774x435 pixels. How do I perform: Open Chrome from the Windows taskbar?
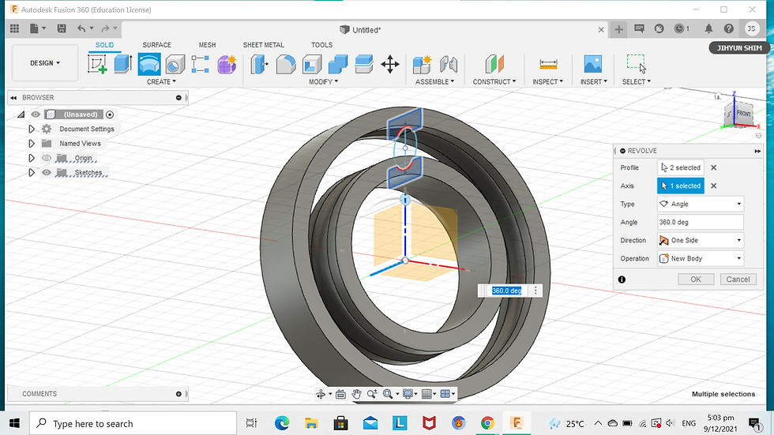click(x=487, y=423)
